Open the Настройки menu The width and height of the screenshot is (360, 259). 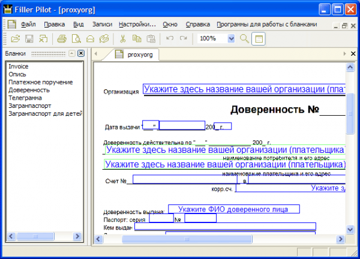tap(137, 25)
